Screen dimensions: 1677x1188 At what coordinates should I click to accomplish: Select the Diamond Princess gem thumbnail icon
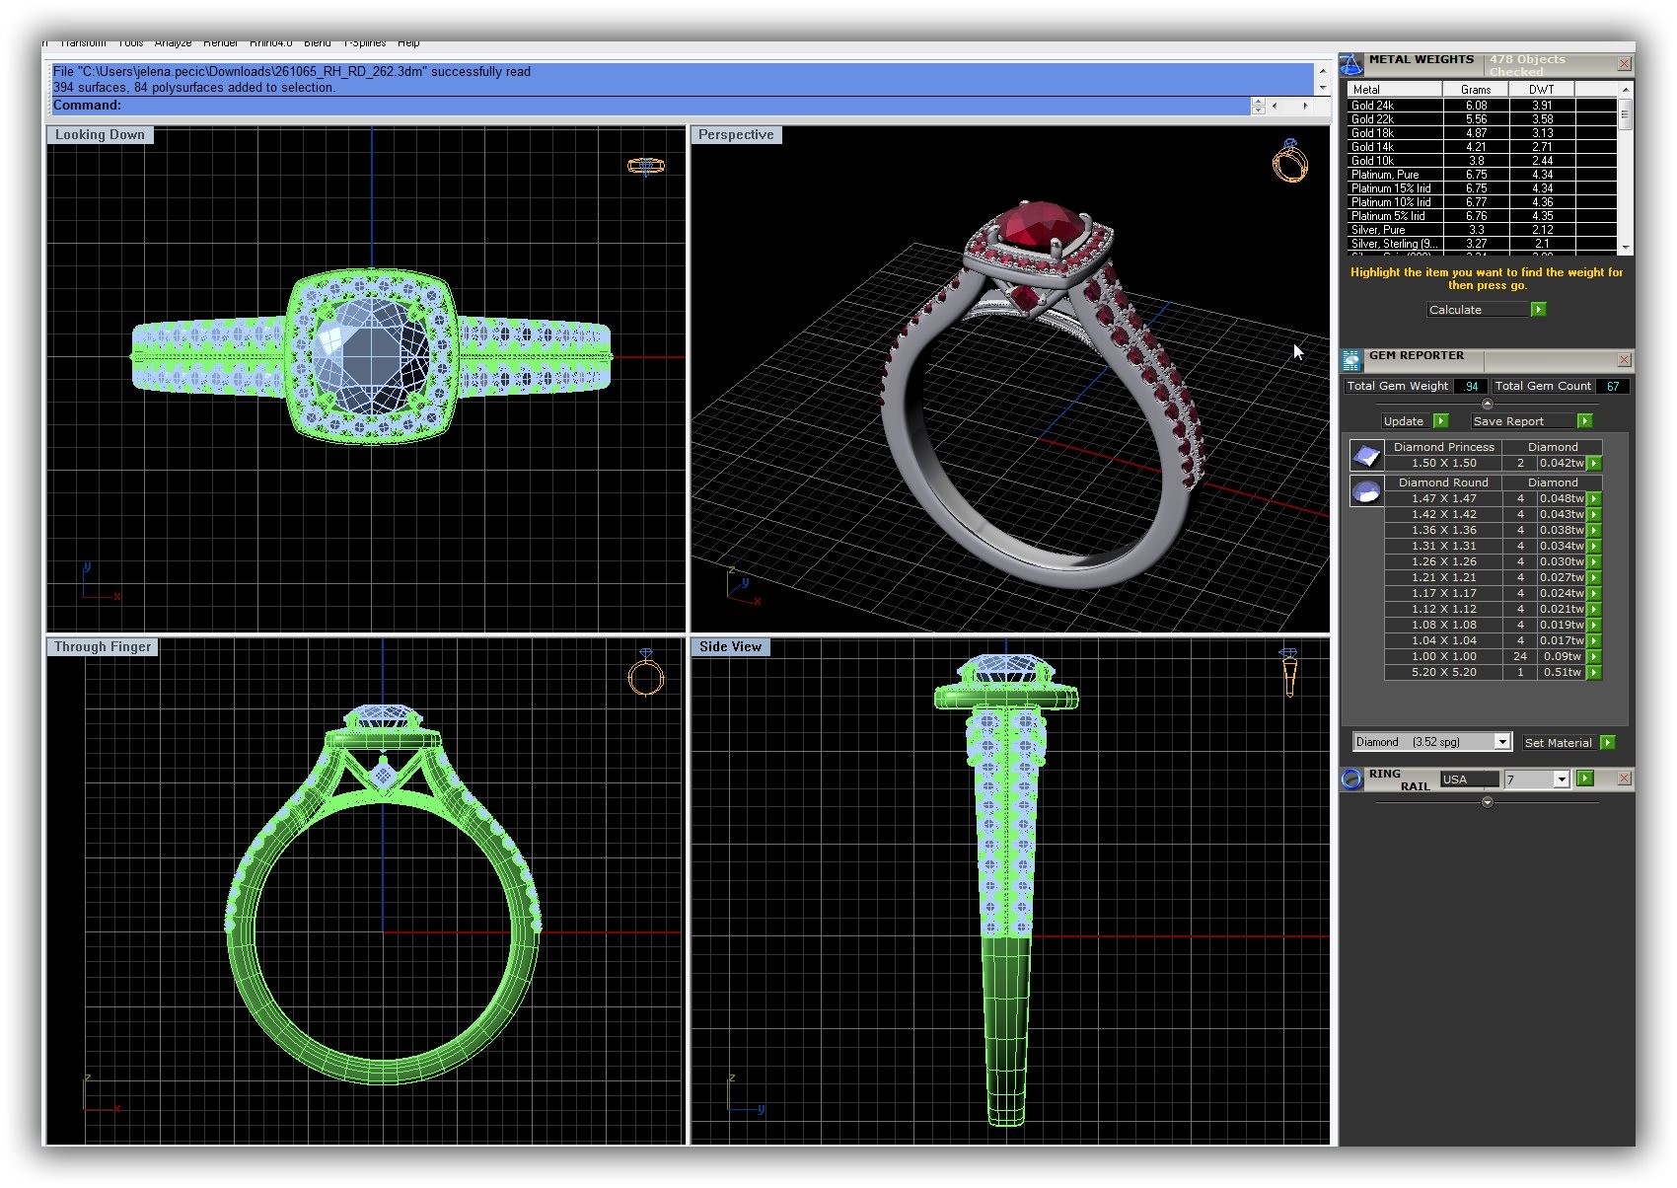point(1366,455)
